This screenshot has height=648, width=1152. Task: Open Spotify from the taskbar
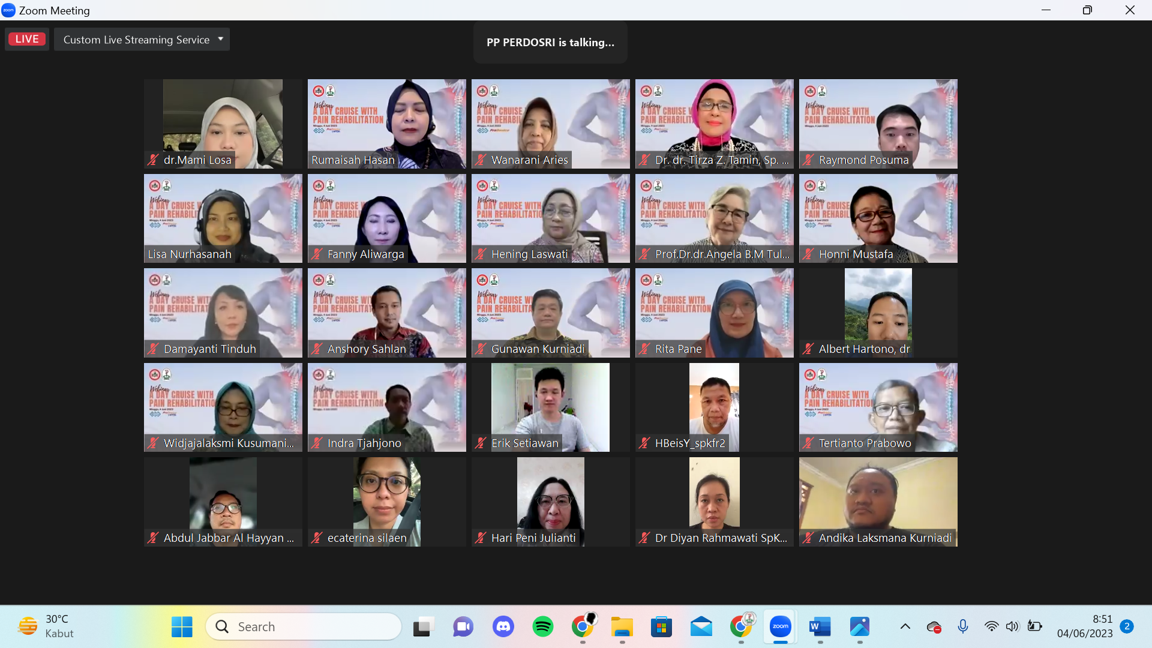click(x=542, y=626)
